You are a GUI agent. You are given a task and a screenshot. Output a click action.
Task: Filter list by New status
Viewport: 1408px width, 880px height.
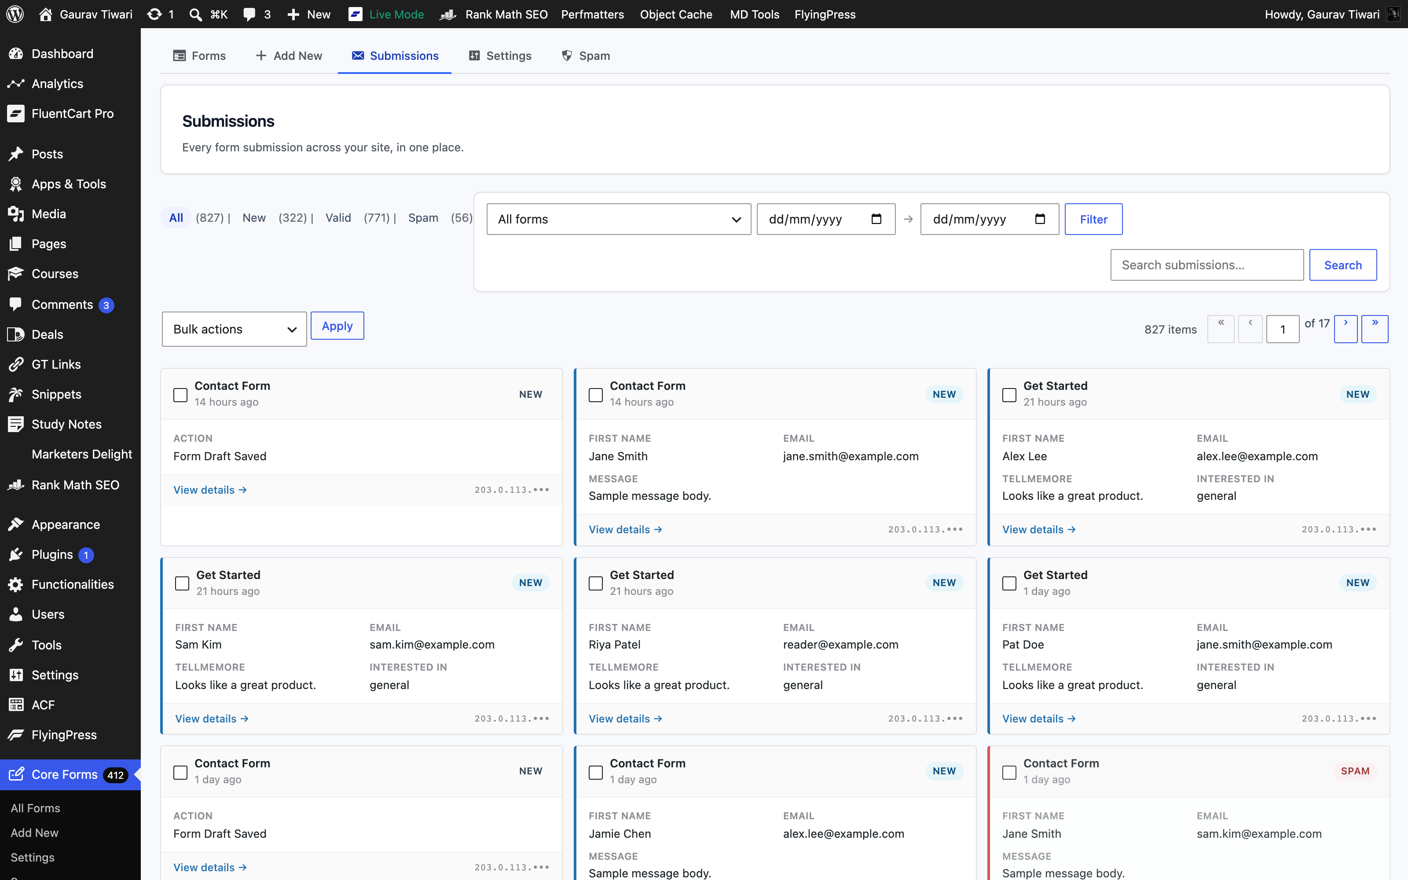[x=254, y=218]
